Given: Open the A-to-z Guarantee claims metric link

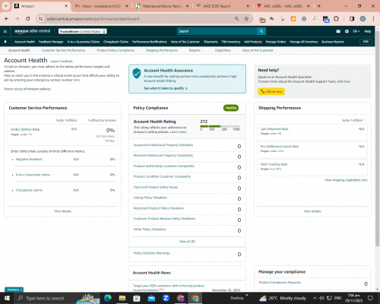Looking at the screenshot, I should [x=33, y=175].
